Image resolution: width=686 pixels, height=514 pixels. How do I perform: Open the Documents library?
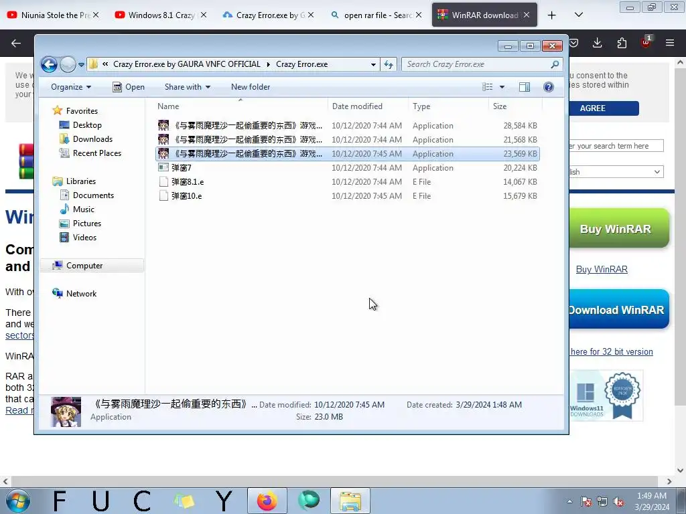tap(93, 195)
